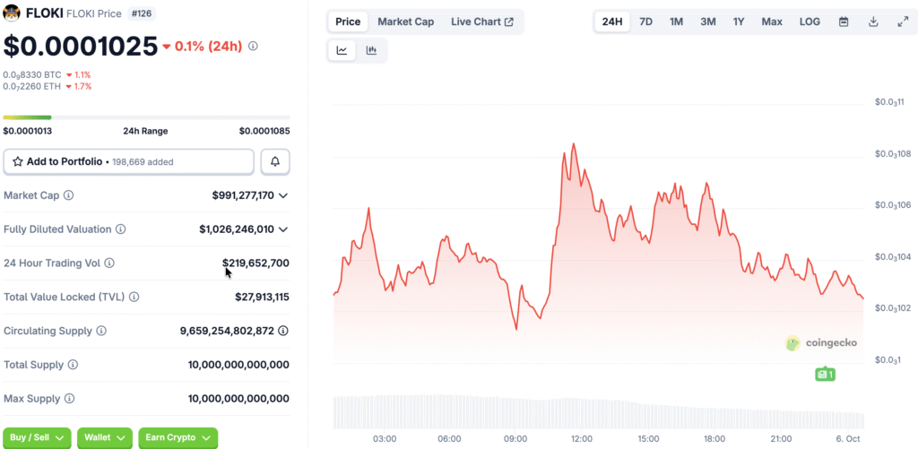This screenshot has height=449, width=918.
Task: Open the calendar date range picker
Action: (x=844, y=22)
